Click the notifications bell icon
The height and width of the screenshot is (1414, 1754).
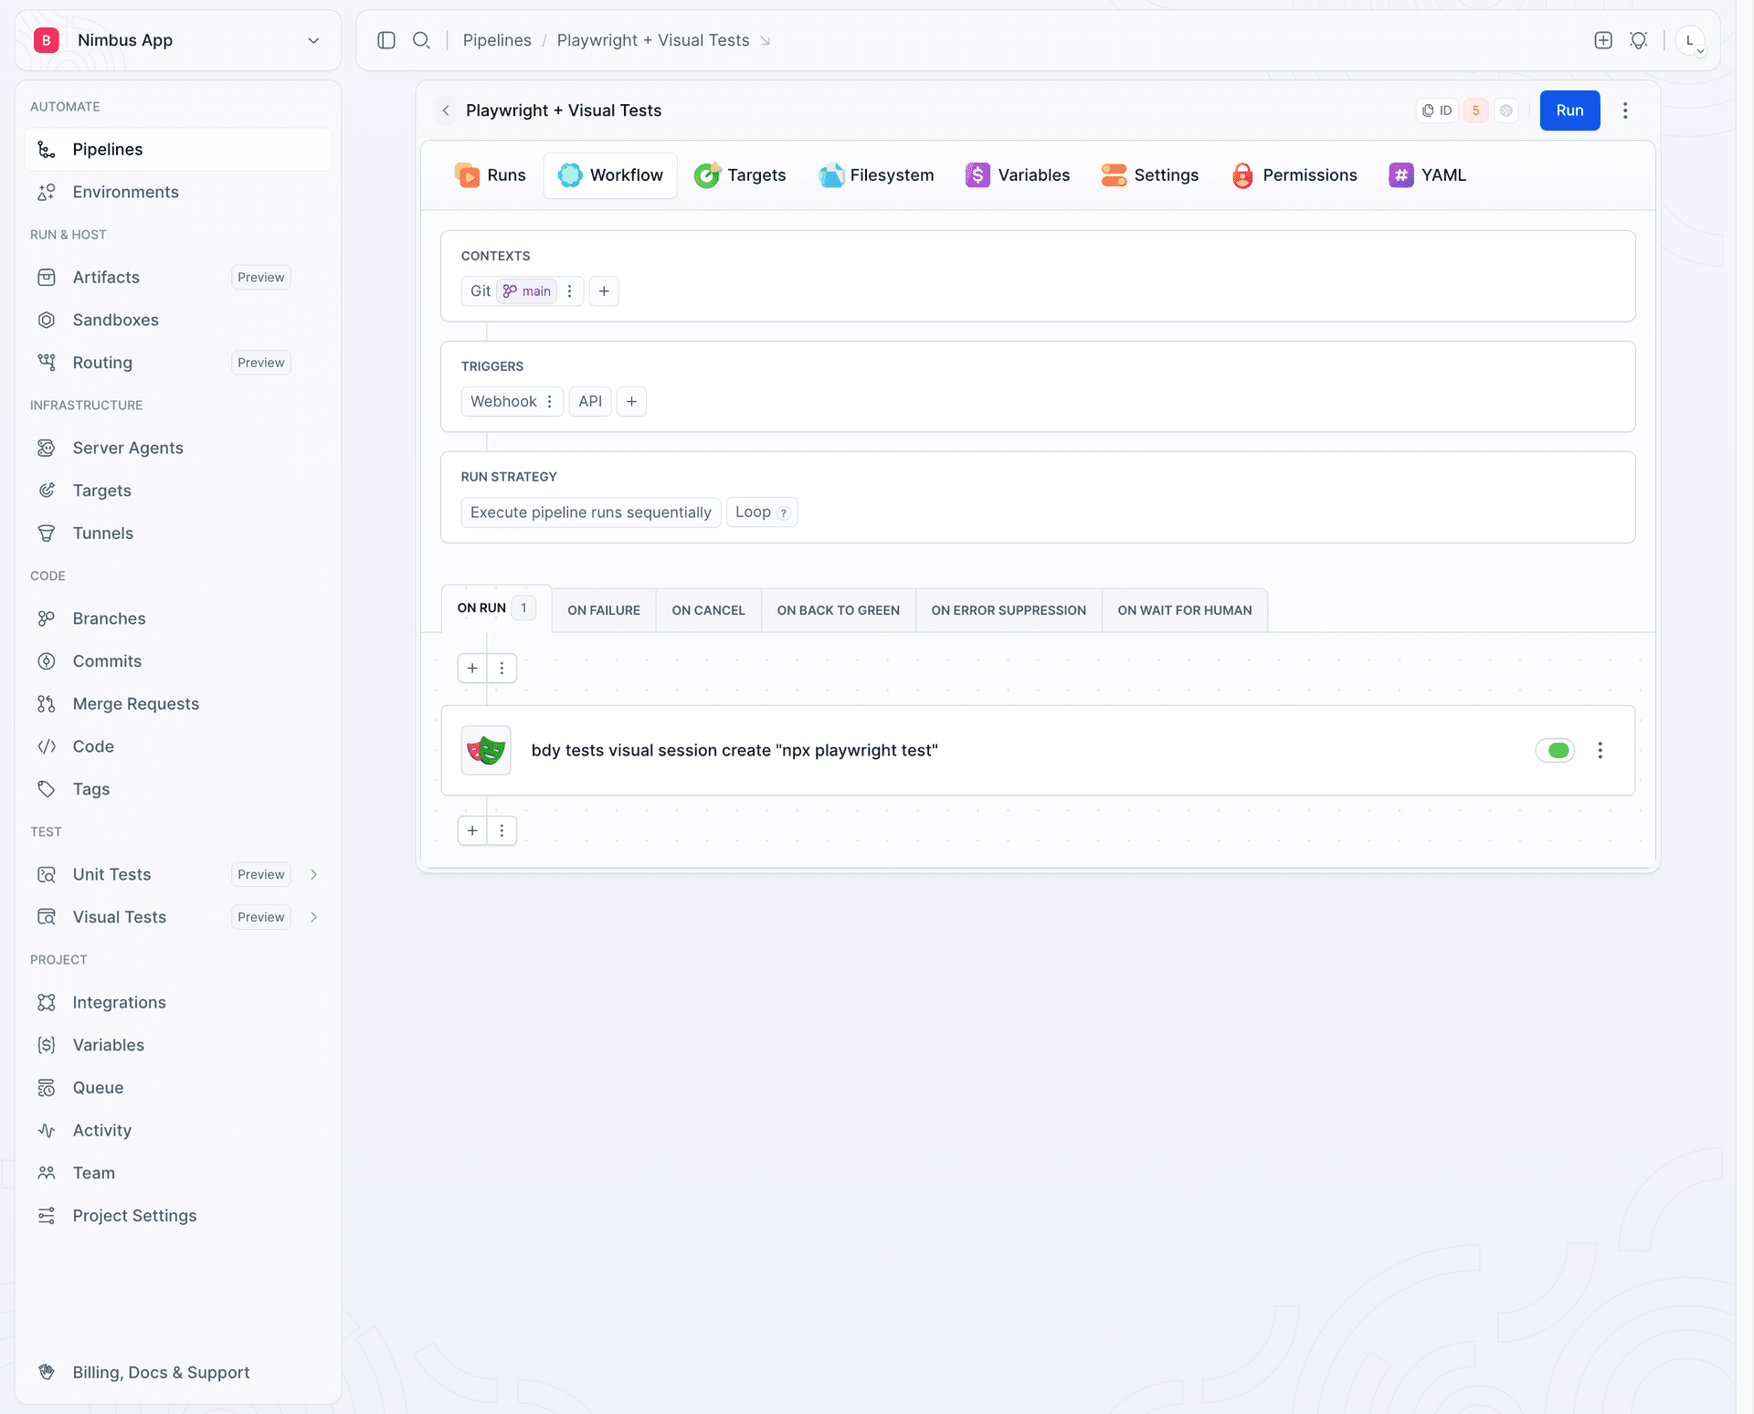1639,40
